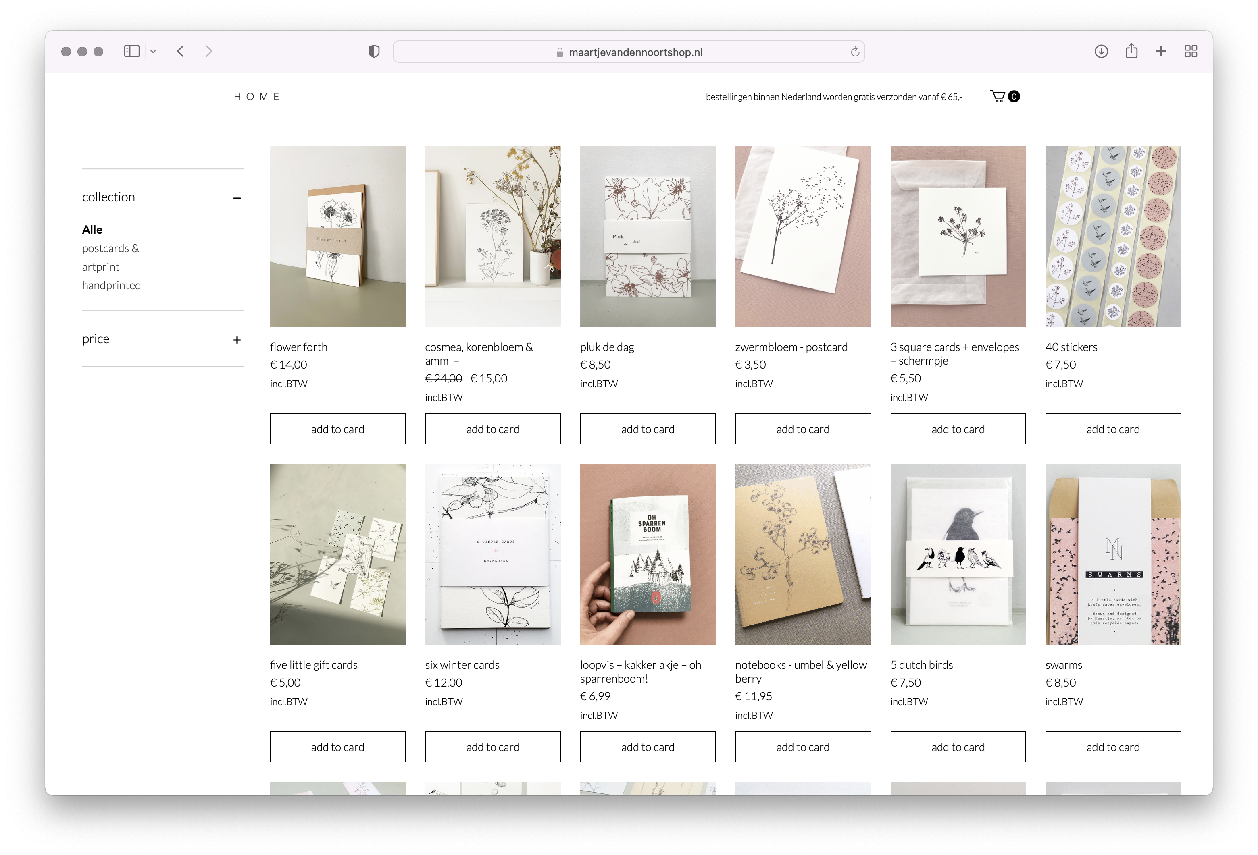Viewport: 1258px width, 855px height.
Task: Click the privacy shield icon
Action: 373,52
